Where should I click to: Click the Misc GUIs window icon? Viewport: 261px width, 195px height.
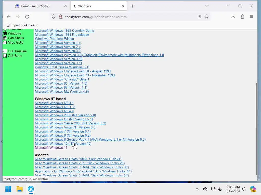pyautogui.click(x=5, y=42)
